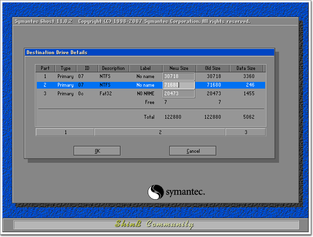The width and height of the screenshot is (313, 237).
Task: Select partition bar segment 1
Action: click(65, 132)
